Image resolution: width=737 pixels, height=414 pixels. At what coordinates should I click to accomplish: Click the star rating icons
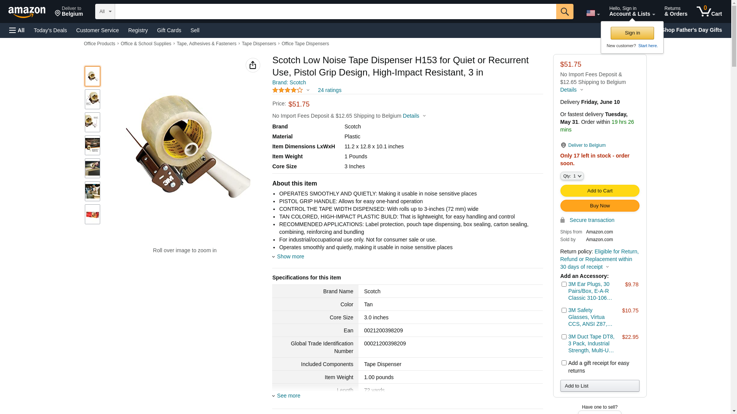click(x=288, y=90)
